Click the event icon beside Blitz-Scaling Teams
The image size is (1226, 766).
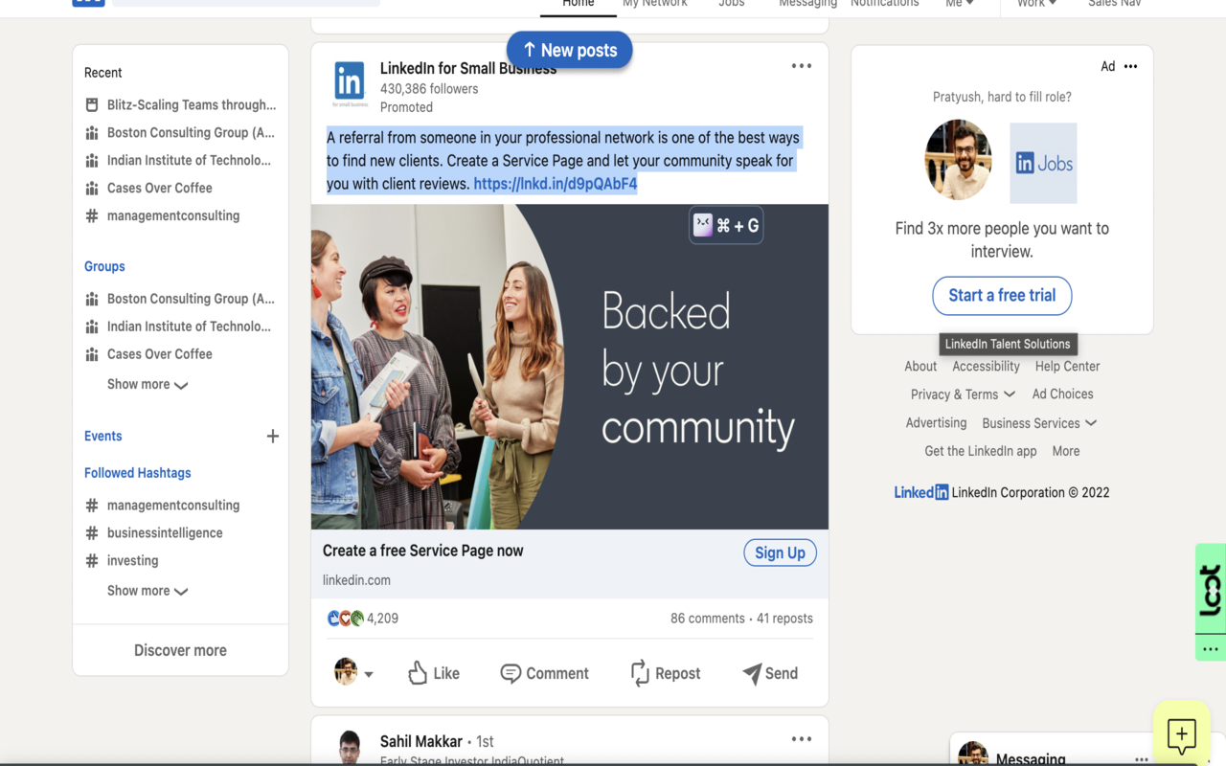point(92,104)
